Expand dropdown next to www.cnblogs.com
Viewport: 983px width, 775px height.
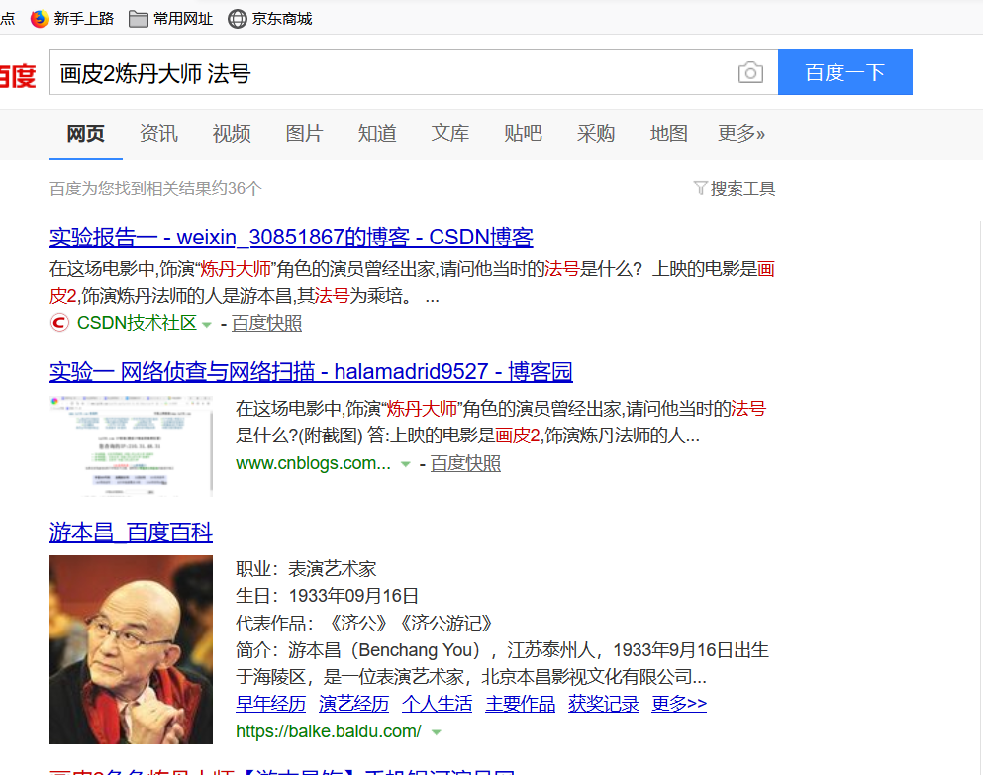pos(405,464)
